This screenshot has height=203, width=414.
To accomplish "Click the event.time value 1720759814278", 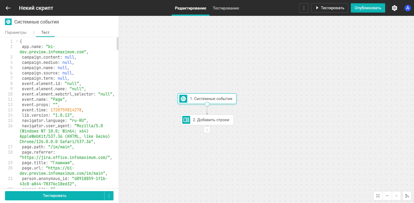I will [66, 110].
